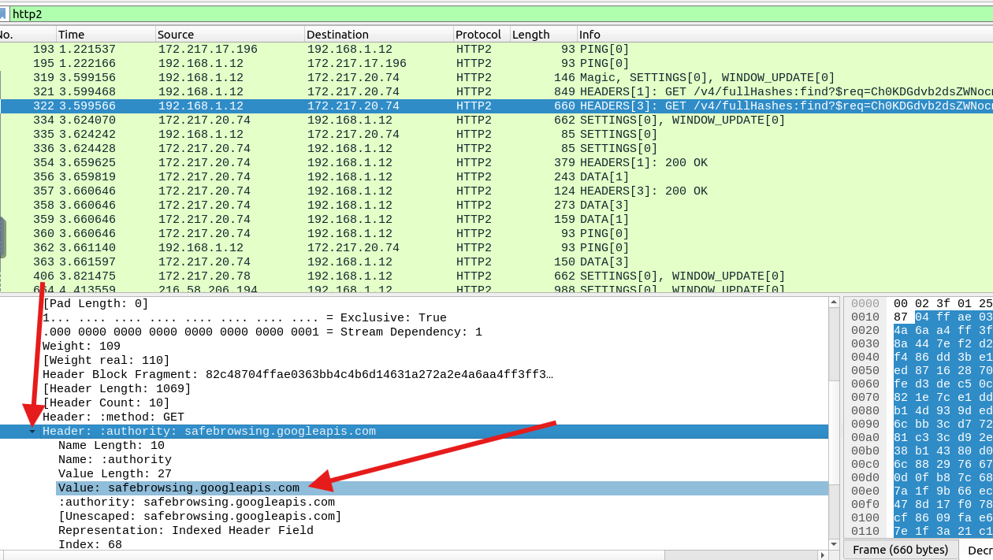Click the details pane scroll down arrow
This screenshot has width=993, height=560.
tap(834, 543)
